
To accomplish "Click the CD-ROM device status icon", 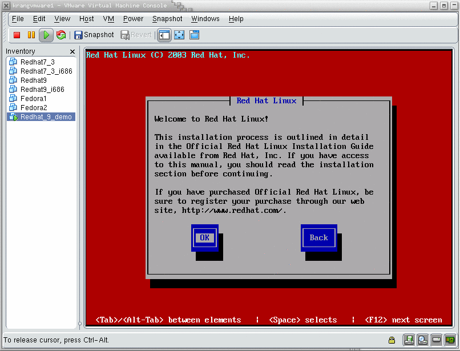I will tap(423, 340).
